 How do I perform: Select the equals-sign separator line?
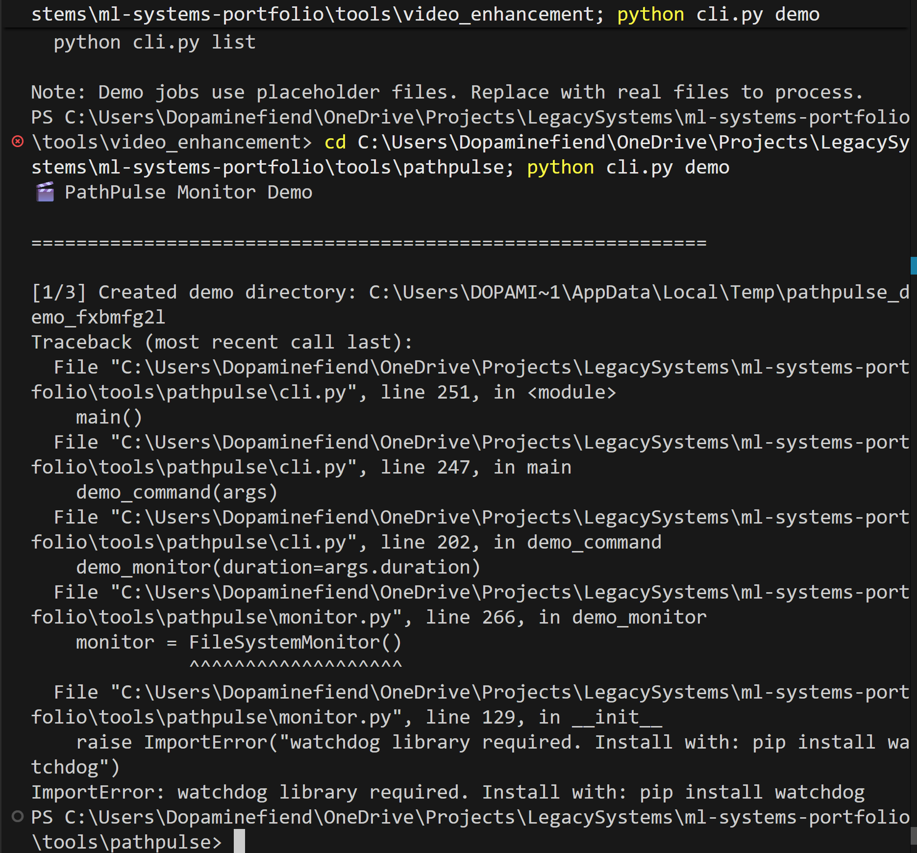point(368,241)
